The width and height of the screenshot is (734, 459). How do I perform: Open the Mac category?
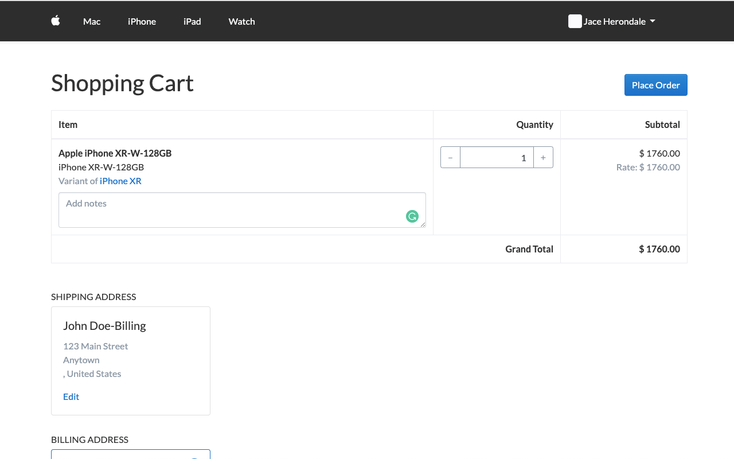pos(92,21)
